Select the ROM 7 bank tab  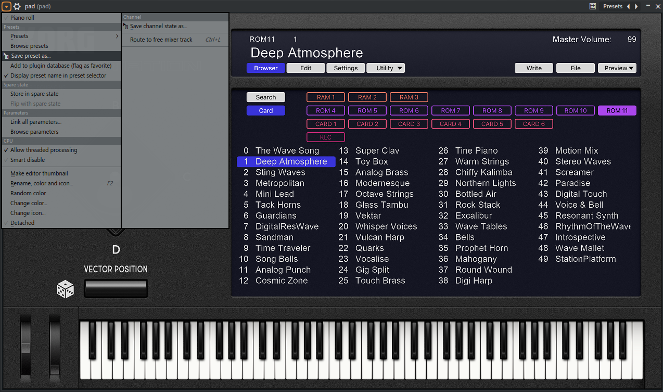(451, 110)
